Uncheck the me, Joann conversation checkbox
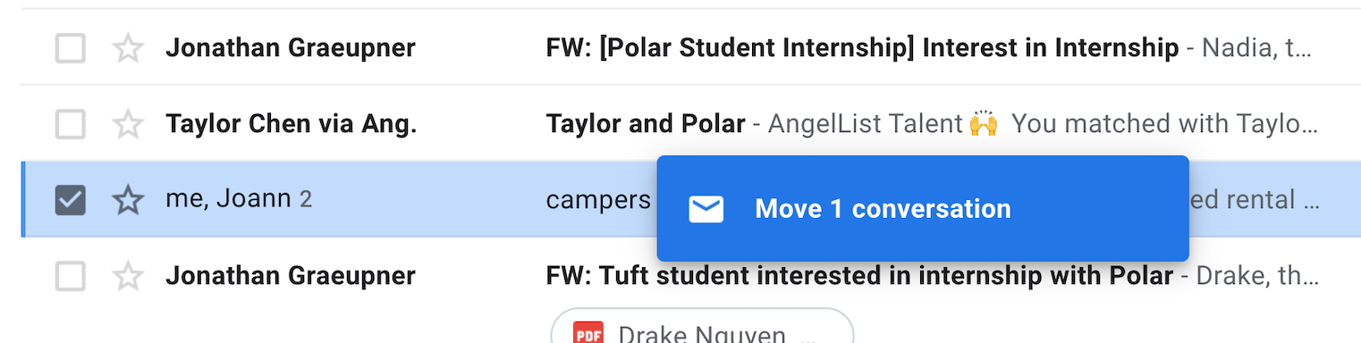 pos(71,200)
